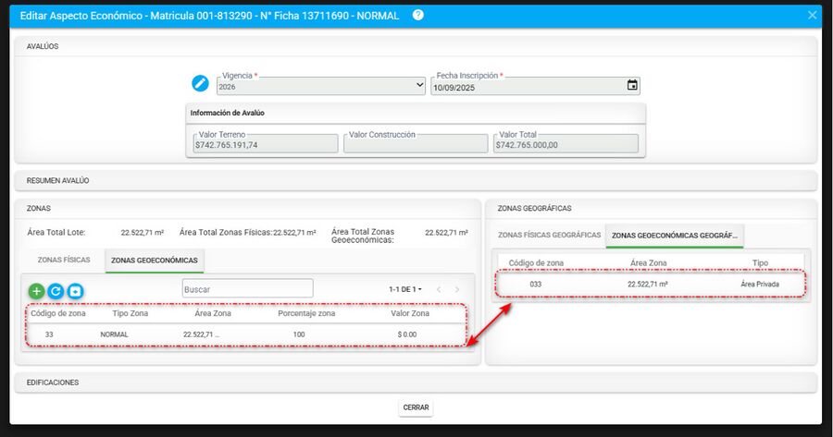833x437 pixels.
Task: Open the 1-1 DE 1 pagination dropdown
Action: (x=405, y=290)
